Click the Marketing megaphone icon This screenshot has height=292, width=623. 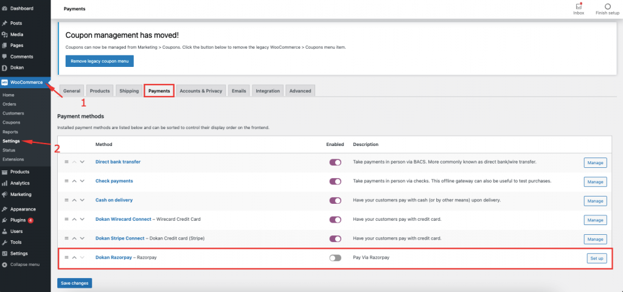point(4,195)
